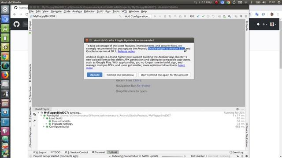
Task: Open the File menu
Action: click(31, 11)
